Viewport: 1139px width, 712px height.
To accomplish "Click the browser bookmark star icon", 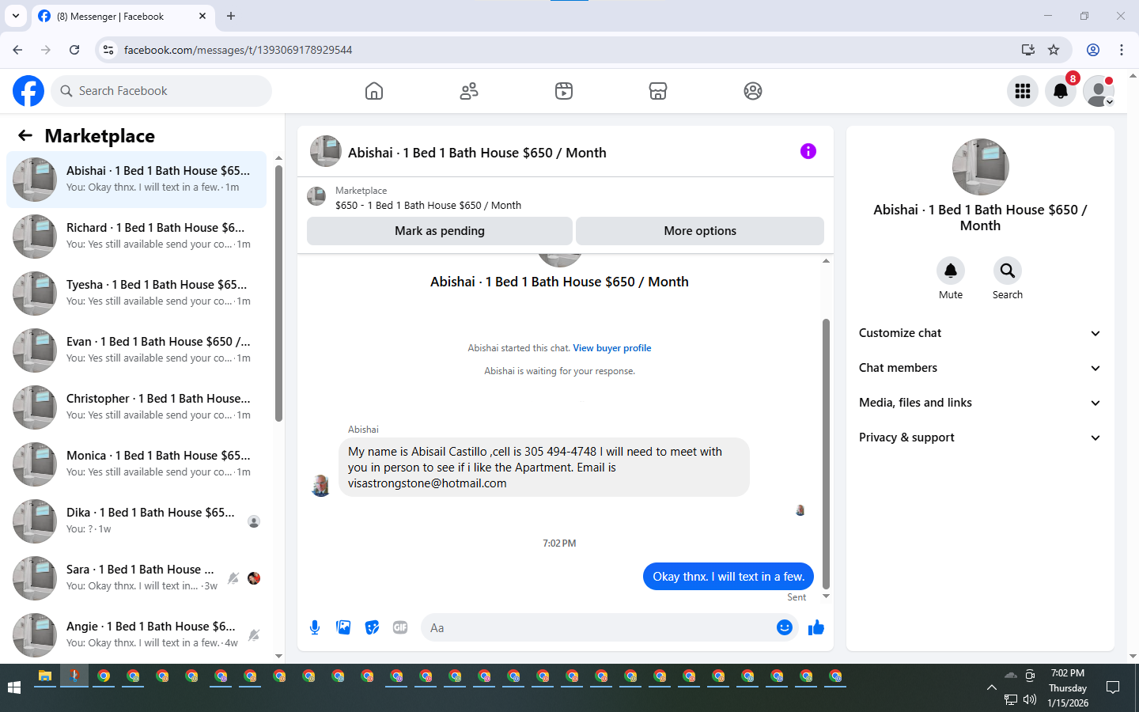I will click(1054, 50).
